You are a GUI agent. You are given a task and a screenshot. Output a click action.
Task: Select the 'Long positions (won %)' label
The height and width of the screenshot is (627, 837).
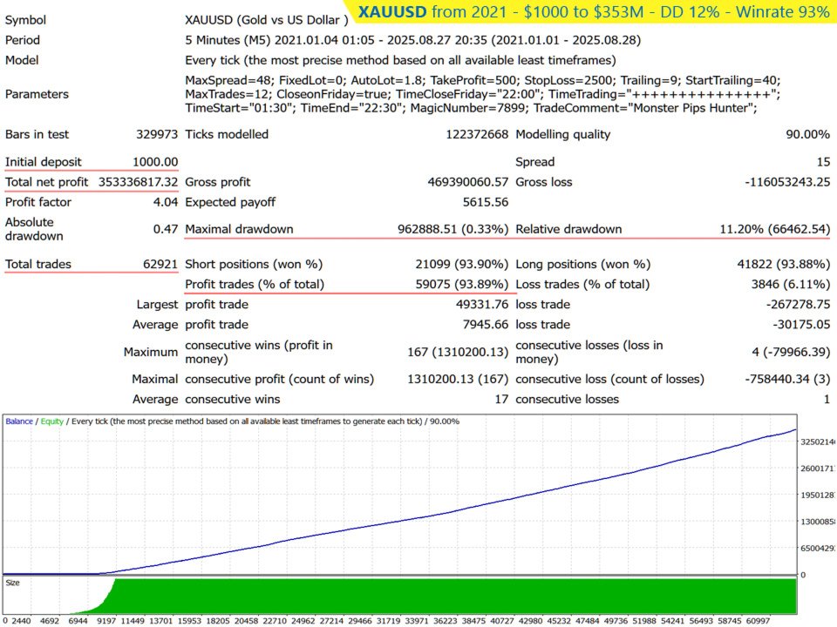point(583,265)
